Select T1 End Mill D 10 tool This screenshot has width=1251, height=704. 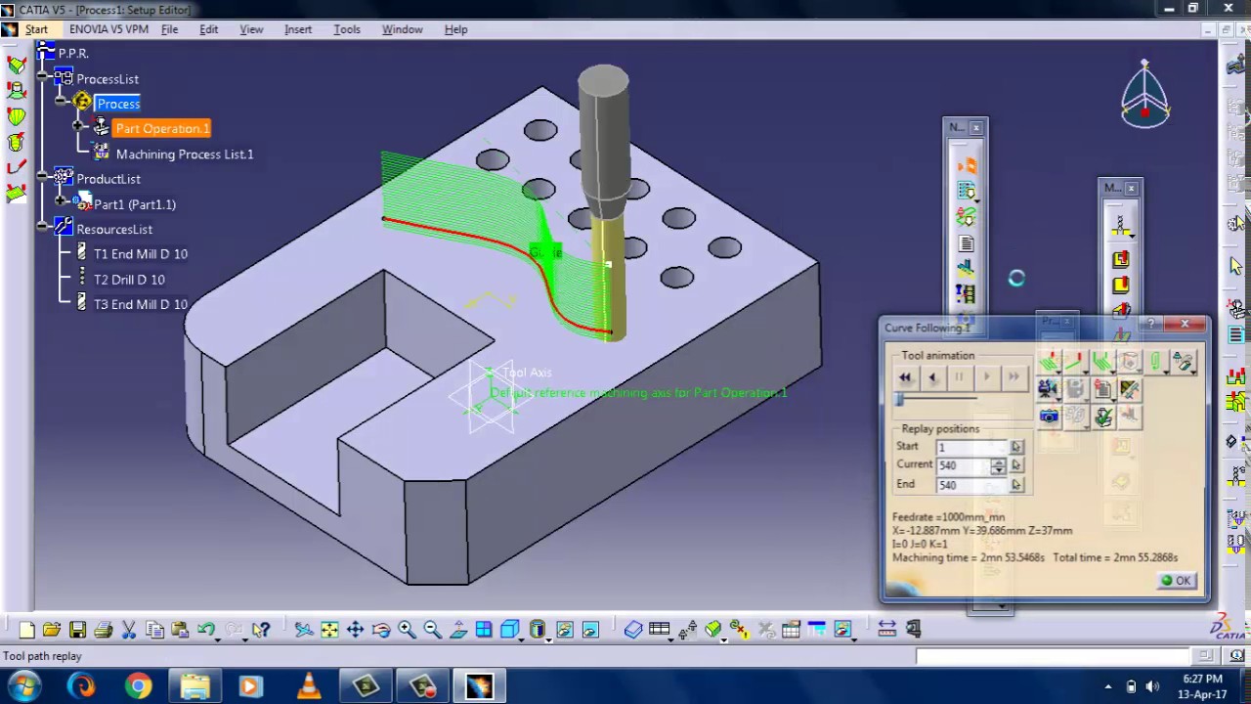(141, 254)
